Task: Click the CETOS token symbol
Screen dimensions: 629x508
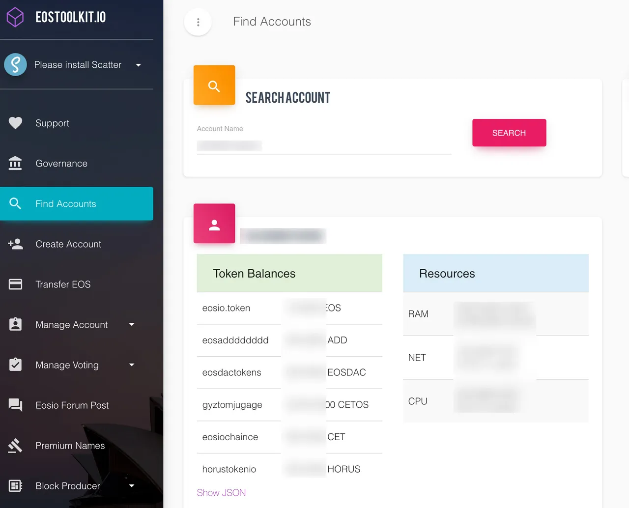Action: coord(353,405)
